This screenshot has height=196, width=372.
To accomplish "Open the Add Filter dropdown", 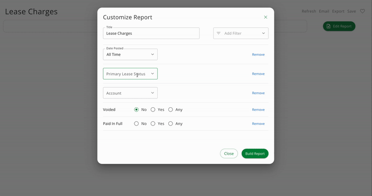I will tap(241, 33).
